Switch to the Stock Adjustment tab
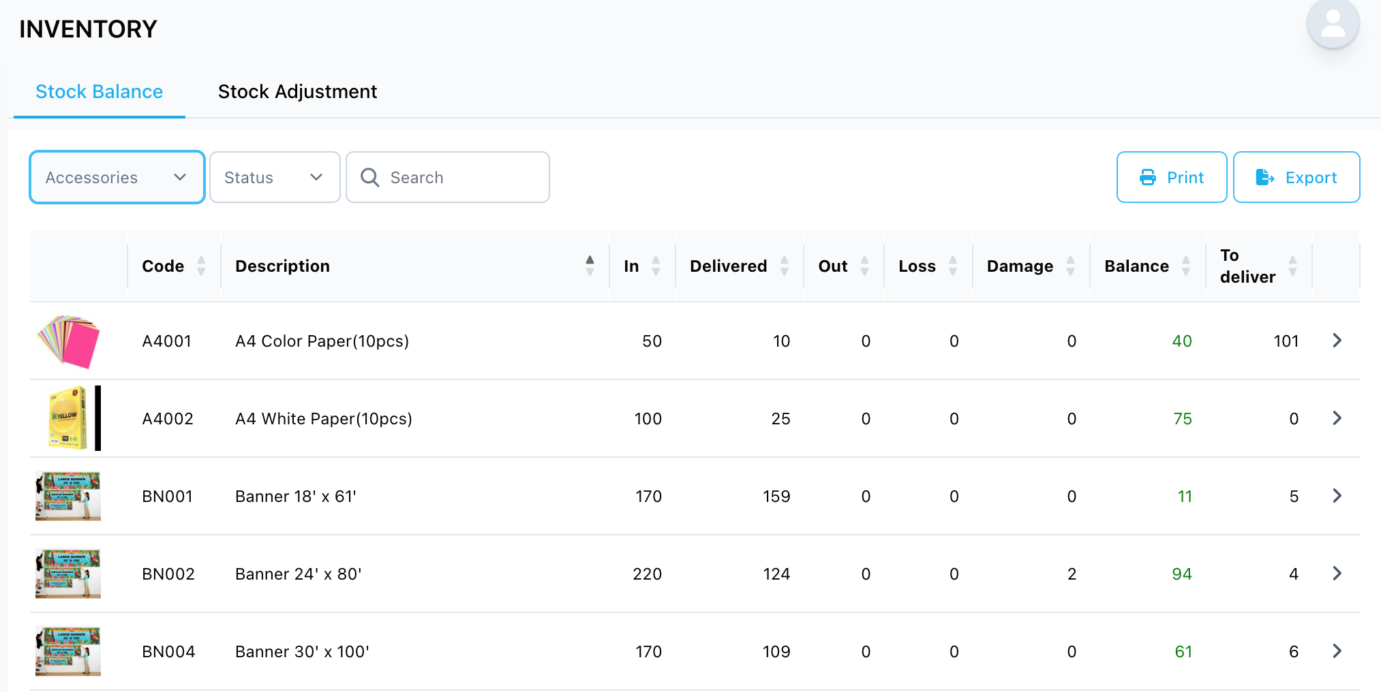Screen dimensions: 1381x692 click(x=297, y=91)
